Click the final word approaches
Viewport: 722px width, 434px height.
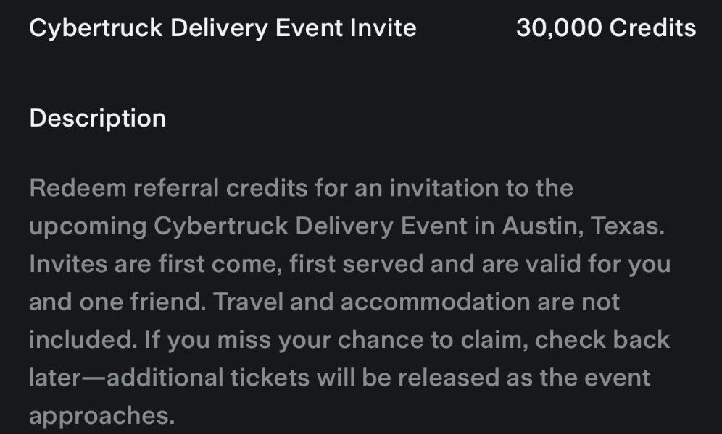[x=102, y=417]
